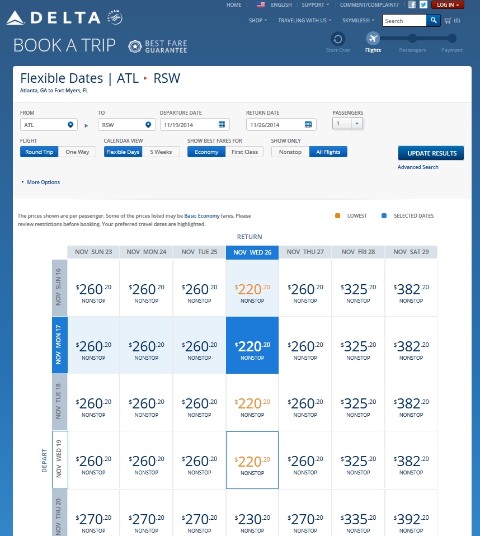The width and height of the screenshot is (480, 536).
Task: Click the search magnifier button
Action: point(434,21)
